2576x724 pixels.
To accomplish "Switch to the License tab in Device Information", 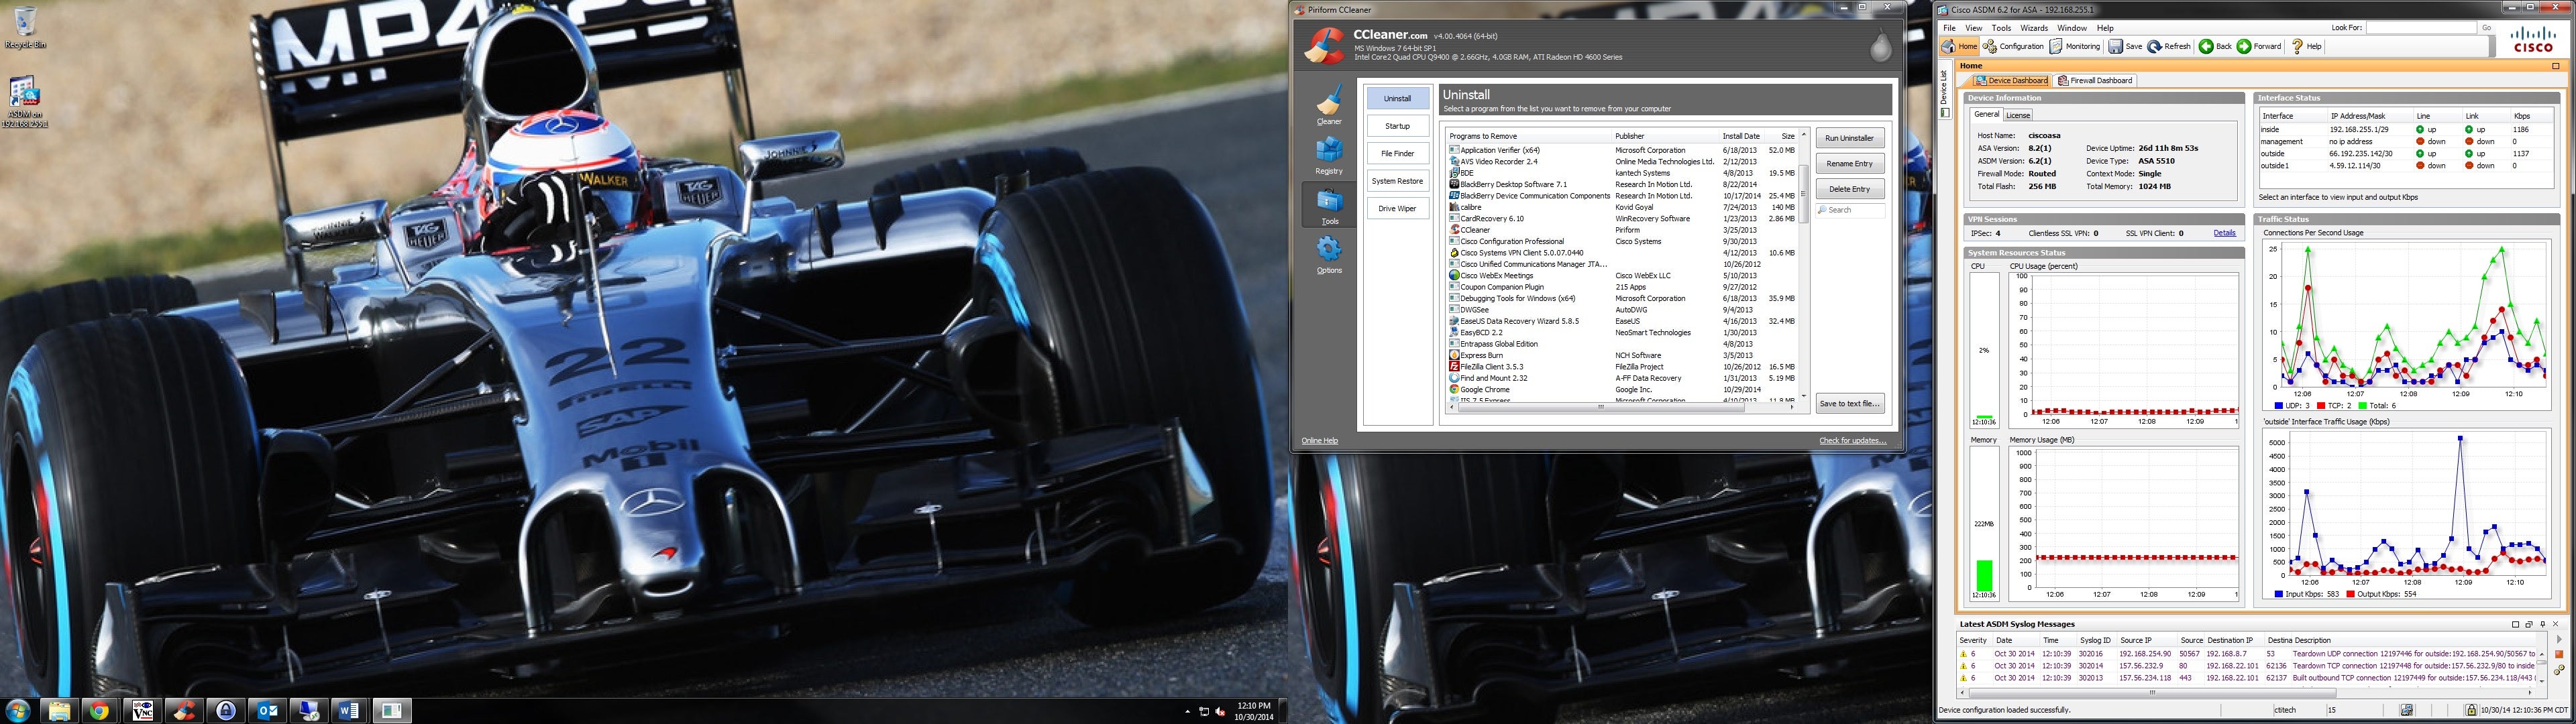I will (2017, 115).
